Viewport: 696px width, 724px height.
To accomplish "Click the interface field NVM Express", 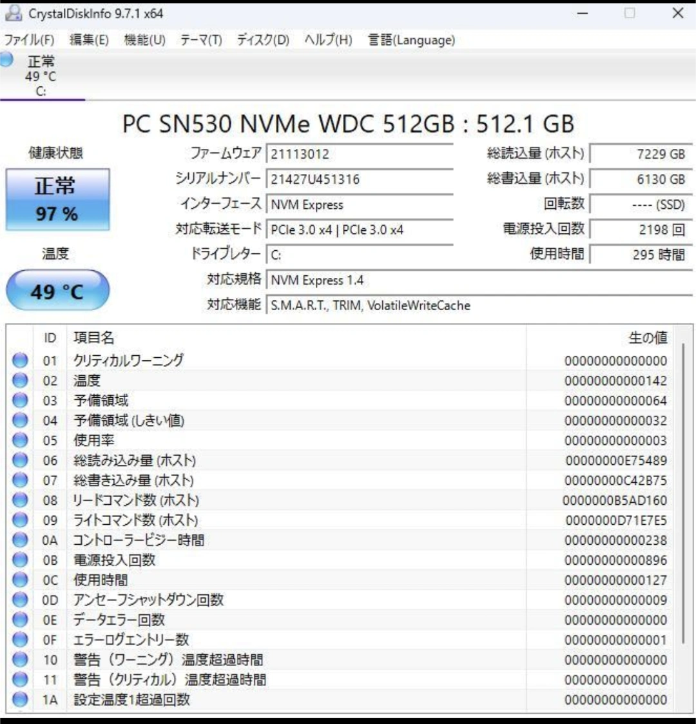I will point(360,204).
